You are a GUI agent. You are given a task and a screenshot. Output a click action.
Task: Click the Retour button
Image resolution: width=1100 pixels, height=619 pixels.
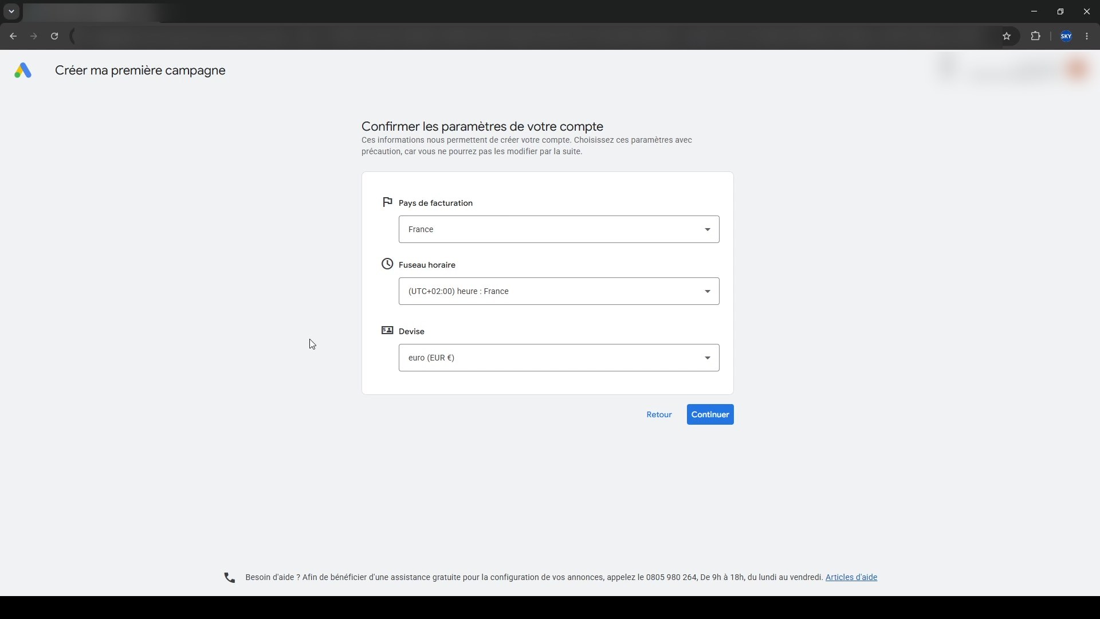[x=659, y=414]
